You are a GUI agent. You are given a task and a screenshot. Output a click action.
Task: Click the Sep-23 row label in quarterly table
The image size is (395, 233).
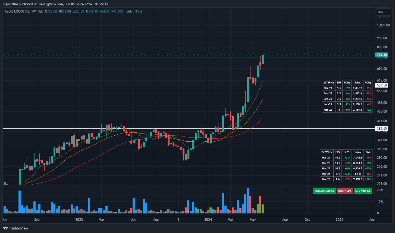point(328,99)
